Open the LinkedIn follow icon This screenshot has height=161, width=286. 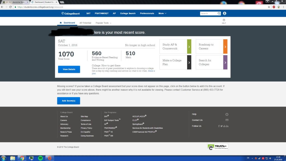(x=227, y=126)
